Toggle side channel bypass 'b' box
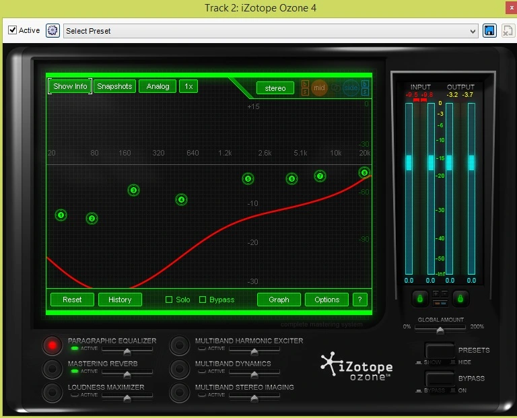This screenshot has height=418, width=517. 365,83
